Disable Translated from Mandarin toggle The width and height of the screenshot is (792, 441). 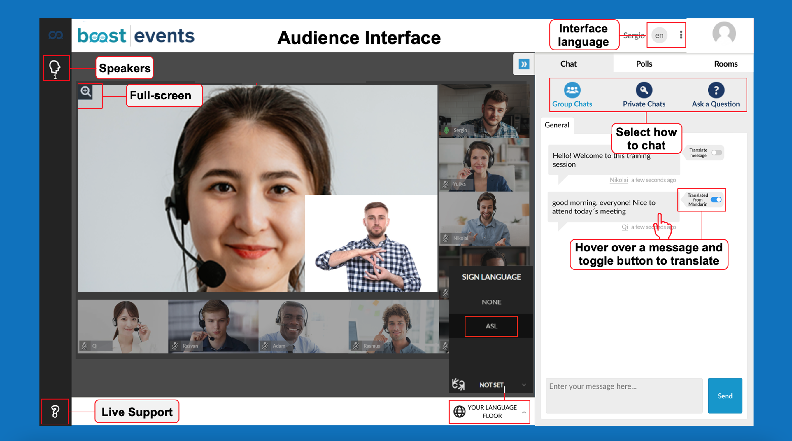click(x=716, y=200)
